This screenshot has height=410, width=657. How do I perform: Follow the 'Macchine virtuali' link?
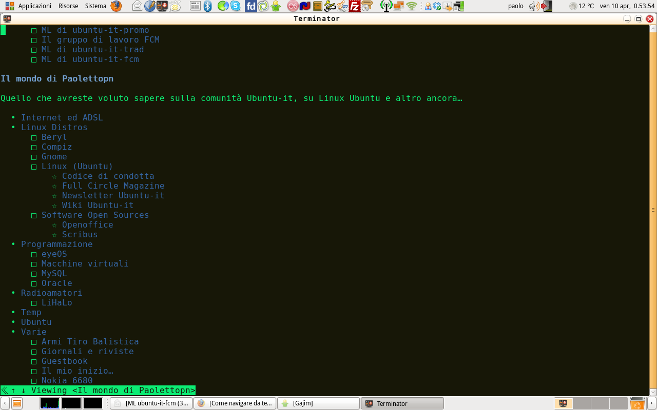click(85, 264)
